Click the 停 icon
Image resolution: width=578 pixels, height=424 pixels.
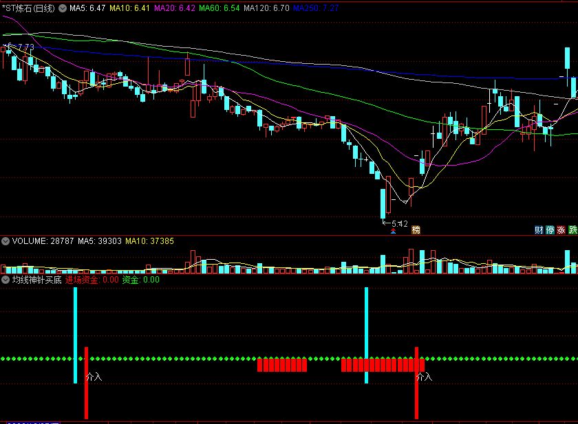(x=550, y=230)
